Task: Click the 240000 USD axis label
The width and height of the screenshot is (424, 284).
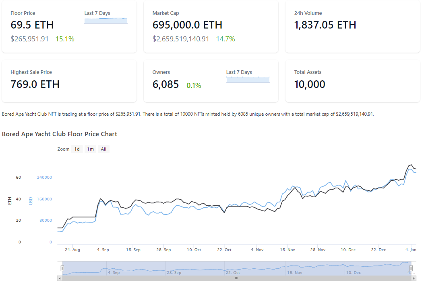Action: (x=44, y=177)
